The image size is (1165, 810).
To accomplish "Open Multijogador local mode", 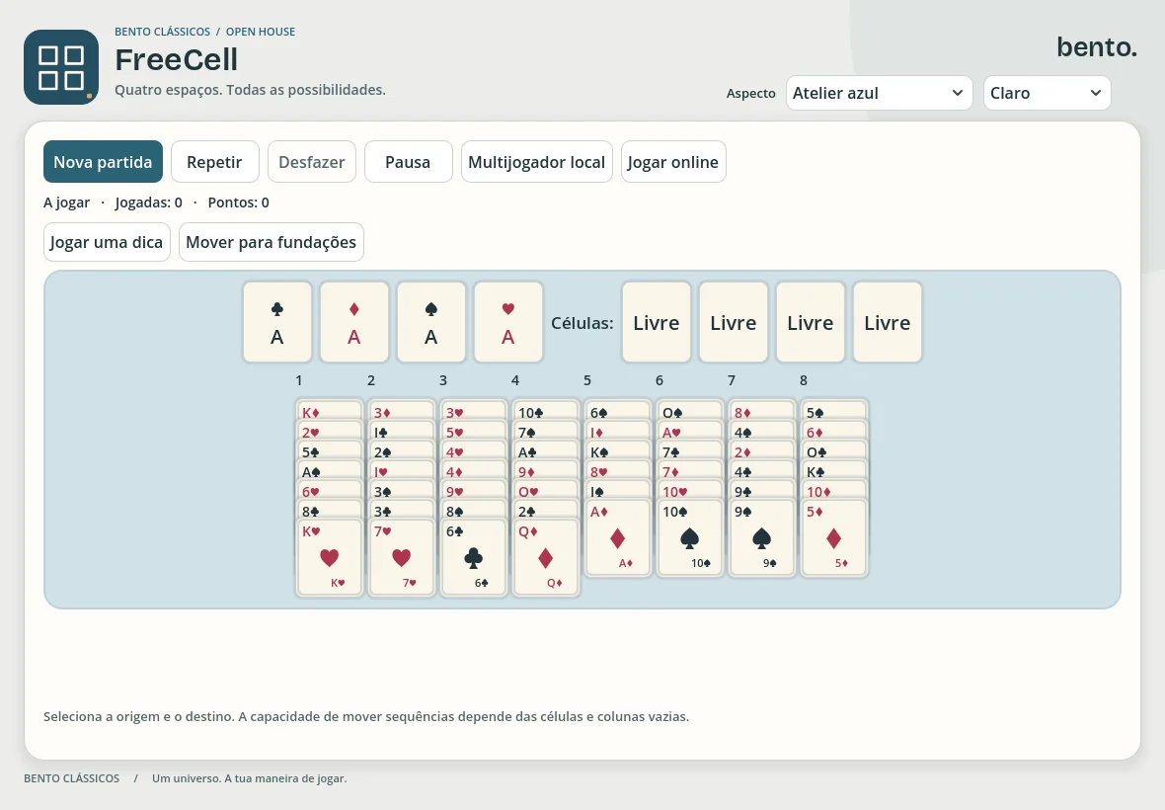I will (536, 161).
